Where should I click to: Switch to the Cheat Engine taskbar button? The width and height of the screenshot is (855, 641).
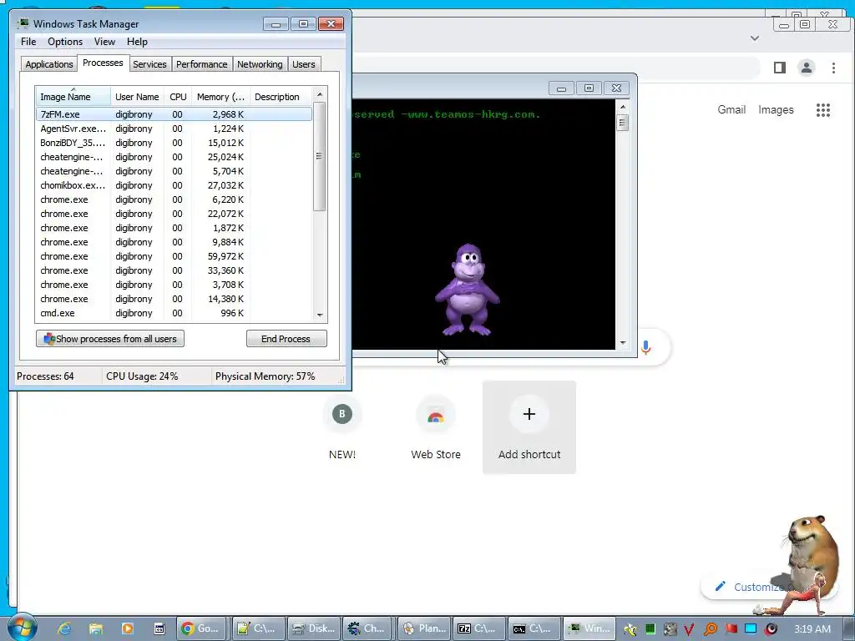pos(368,628)
